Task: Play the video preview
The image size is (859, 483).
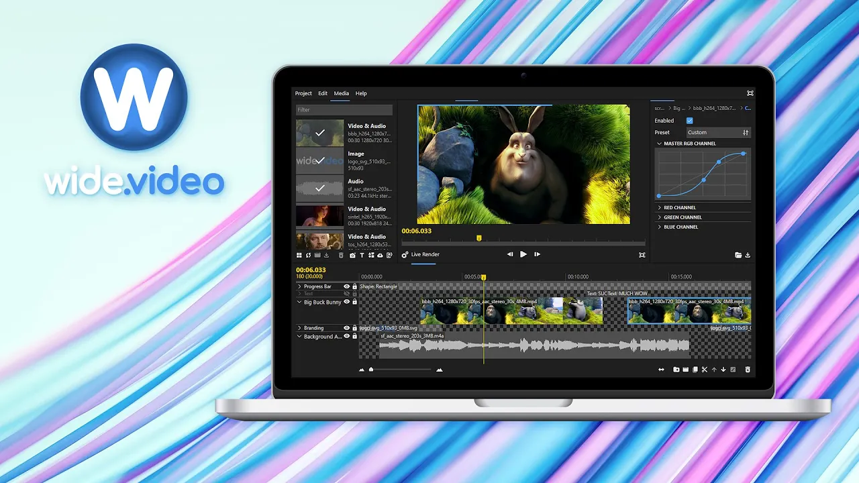Action: pyautogui.click(x=523, y=254)
